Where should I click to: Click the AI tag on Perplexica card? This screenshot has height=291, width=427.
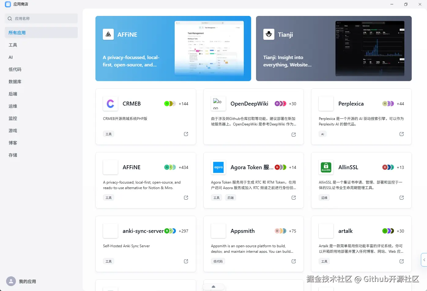click(322, 134)
